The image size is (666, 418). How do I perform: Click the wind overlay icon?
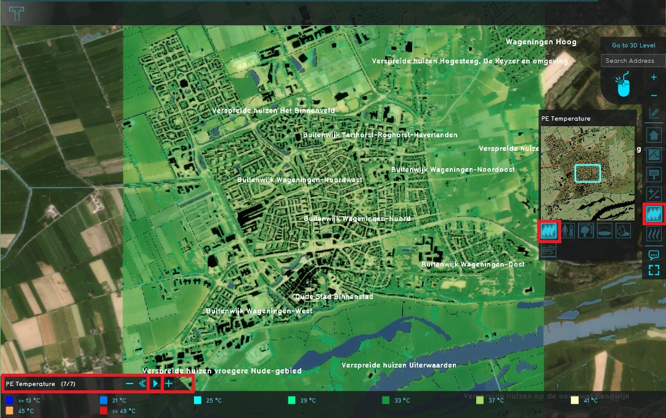pyautogui.click(x=548, y=249)
